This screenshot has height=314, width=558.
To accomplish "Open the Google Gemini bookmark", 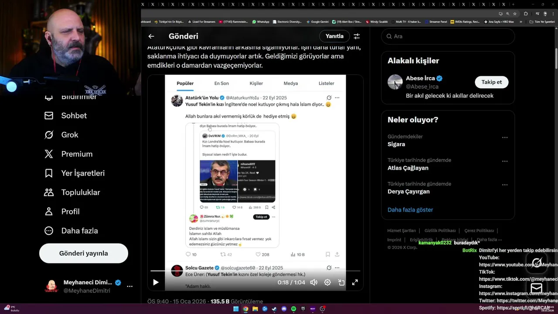I will pyautogui.click(x=317, y=21).
